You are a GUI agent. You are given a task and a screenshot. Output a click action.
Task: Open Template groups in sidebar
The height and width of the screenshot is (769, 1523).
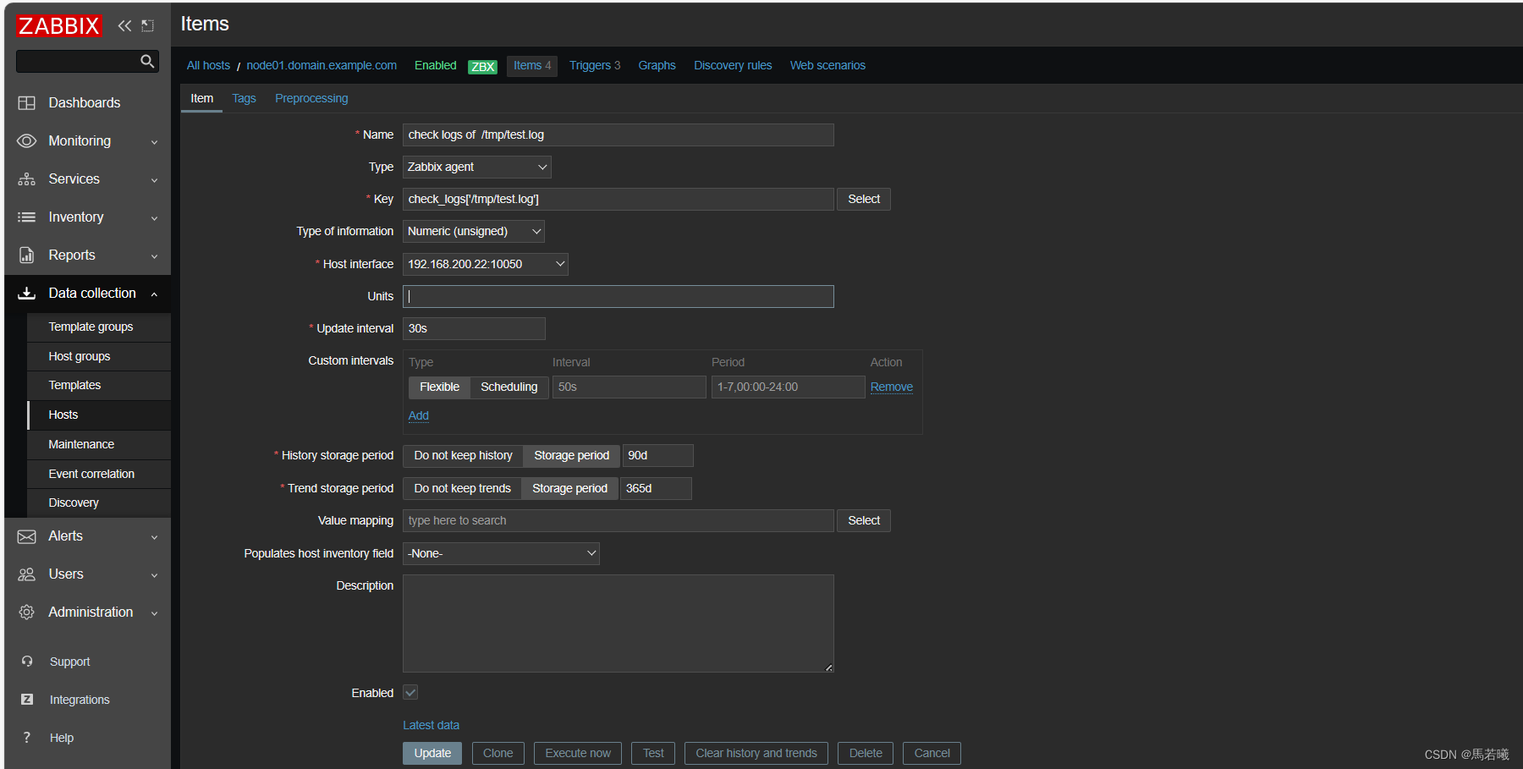pos(99,327)
